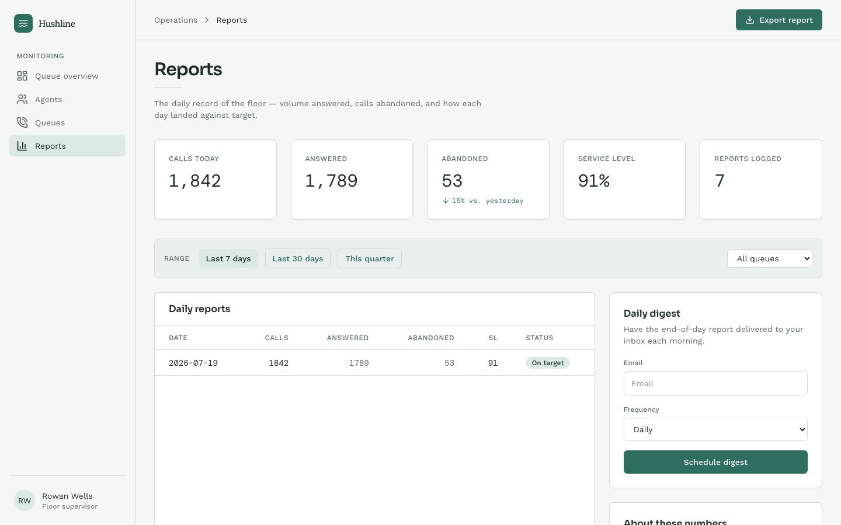Click breadcrumb chevron after Operations

pyautogui.click(x=207, y=20)
